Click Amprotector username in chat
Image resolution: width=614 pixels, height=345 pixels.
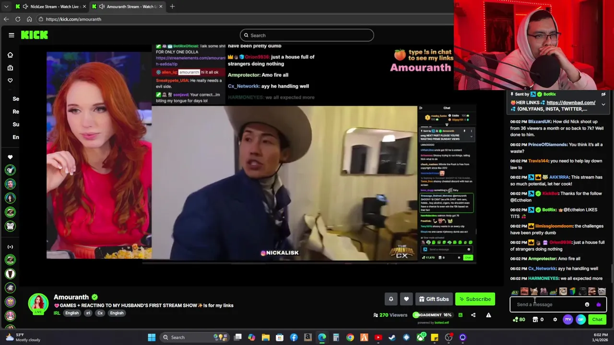coord(542,259)
